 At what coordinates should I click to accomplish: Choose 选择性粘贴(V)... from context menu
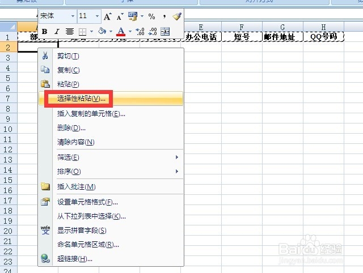pos(111,99)
